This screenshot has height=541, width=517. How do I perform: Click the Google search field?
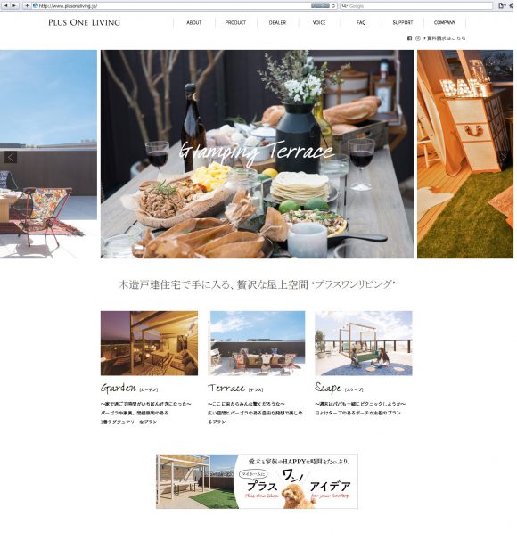pos(416,6)
